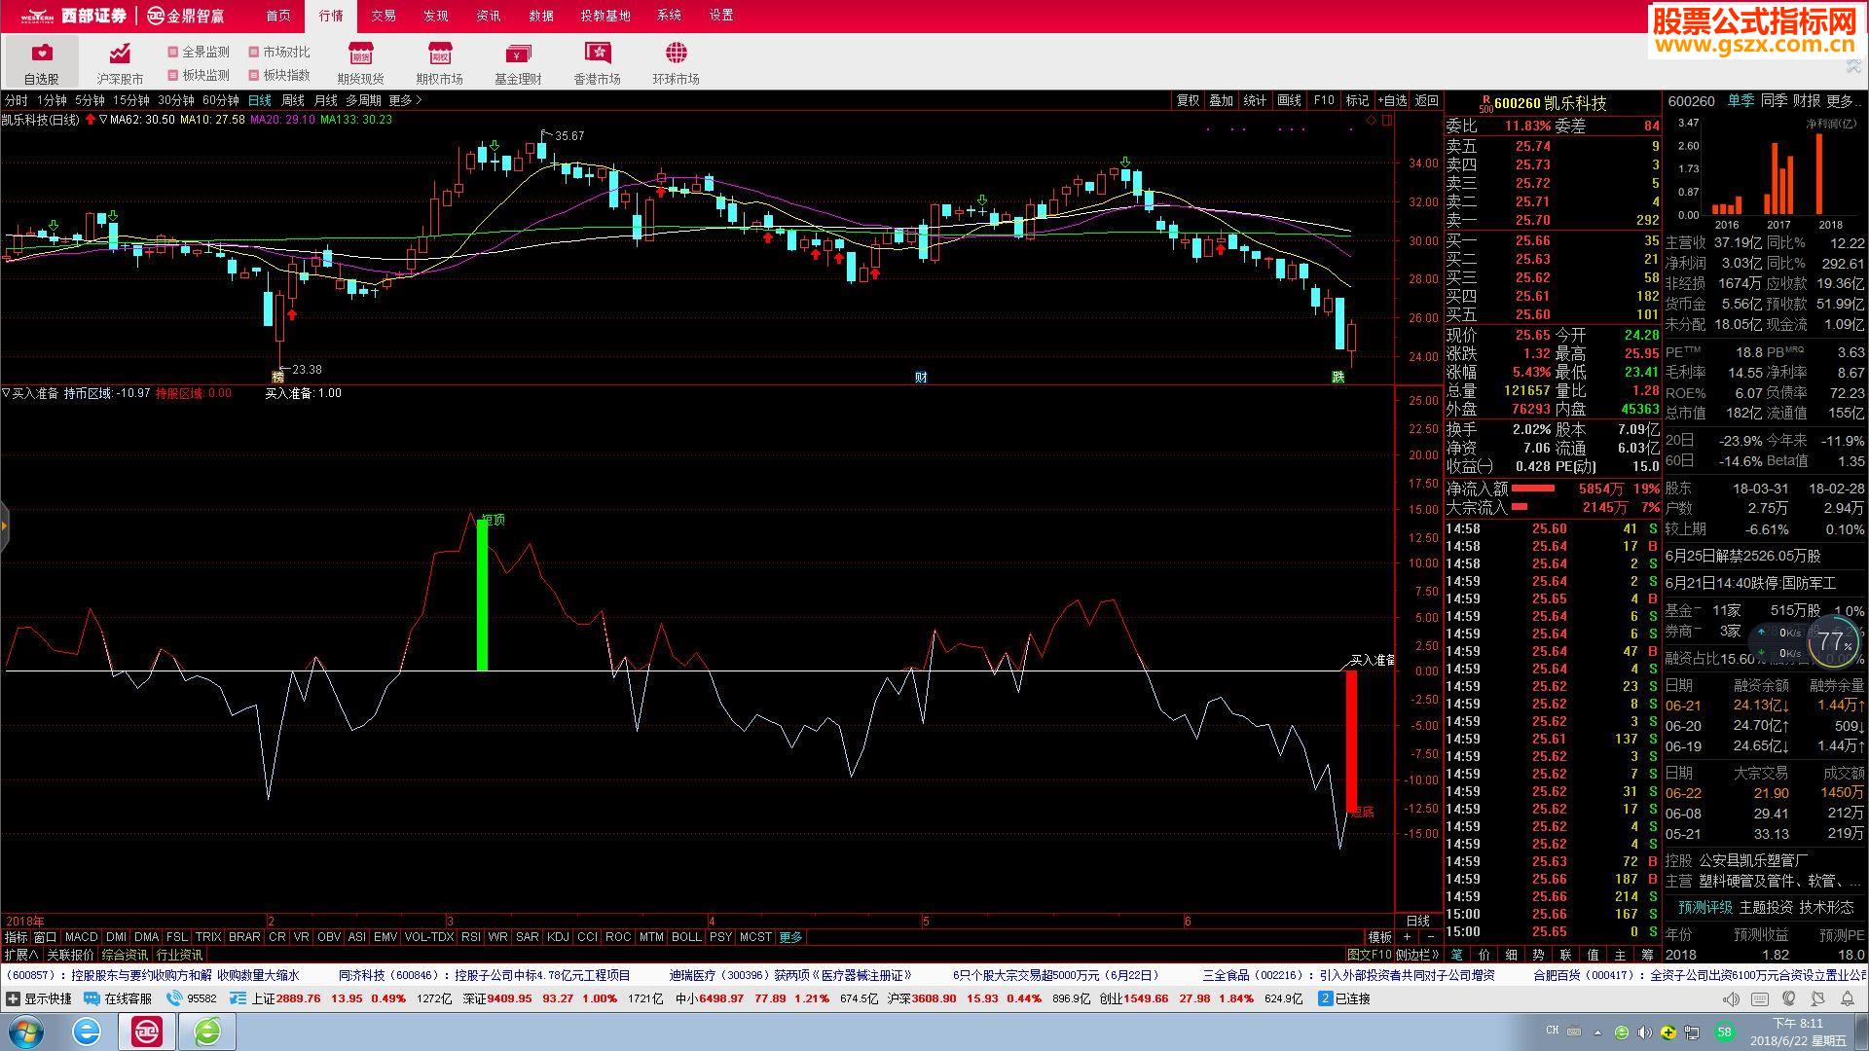Viewport: 1869px width, 1051px height.
Task: Select 板块指数 sector index
Action: (x=279, y=75)
